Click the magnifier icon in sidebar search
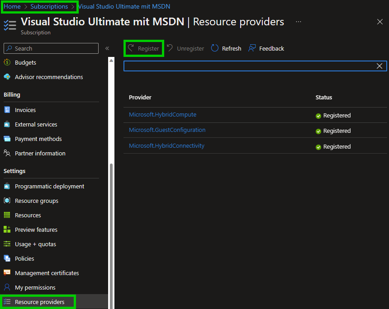The width and height of the screenshot is (389, 309). click(9, 48)
